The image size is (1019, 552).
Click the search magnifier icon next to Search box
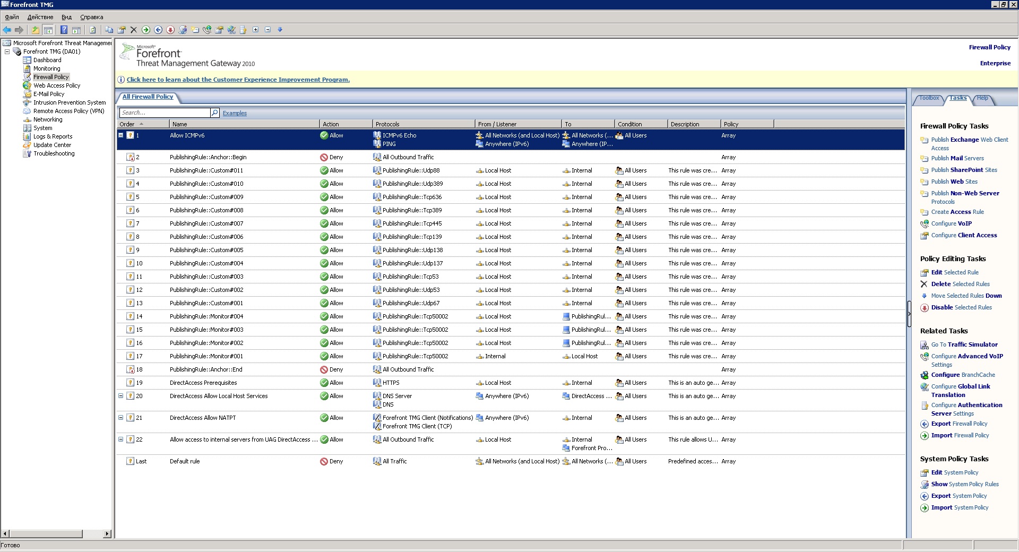[215, 113]
